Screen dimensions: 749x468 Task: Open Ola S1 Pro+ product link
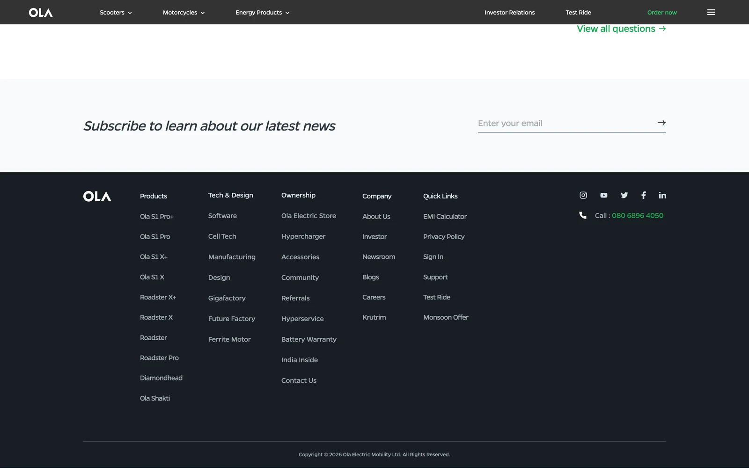tap(157, 216)
